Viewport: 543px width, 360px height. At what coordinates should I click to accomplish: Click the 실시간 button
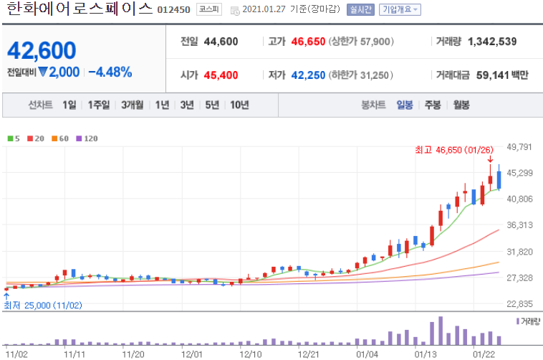[x=360, y=10]
